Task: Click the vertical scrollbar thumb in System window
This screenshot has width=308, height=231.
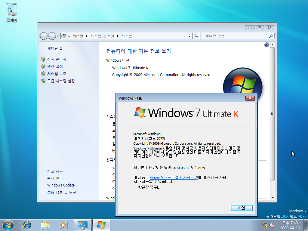Action: (x=272, y=113)
